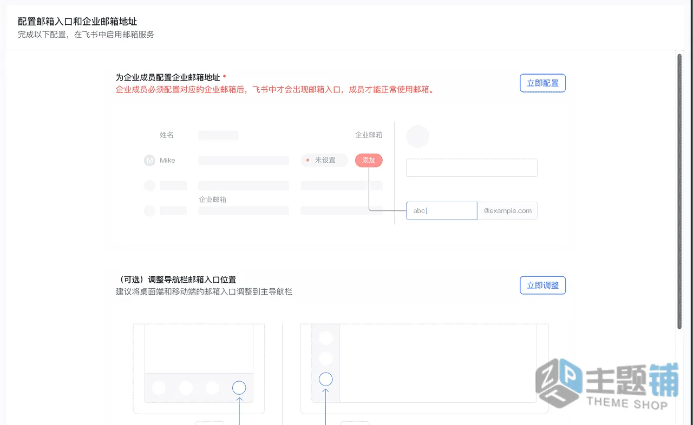Image resolution: width=693 pixels, height=425 pixels.
Task: Click the abc email prefix input field
Action: [441, 211]
